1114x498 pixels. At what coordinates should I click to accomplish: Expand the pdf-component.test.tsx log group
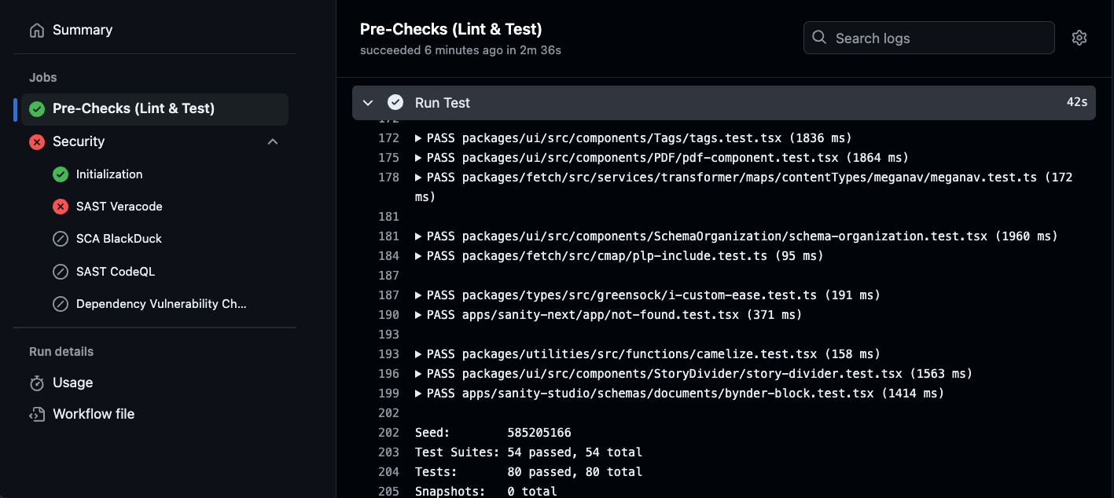pos(419,158)
